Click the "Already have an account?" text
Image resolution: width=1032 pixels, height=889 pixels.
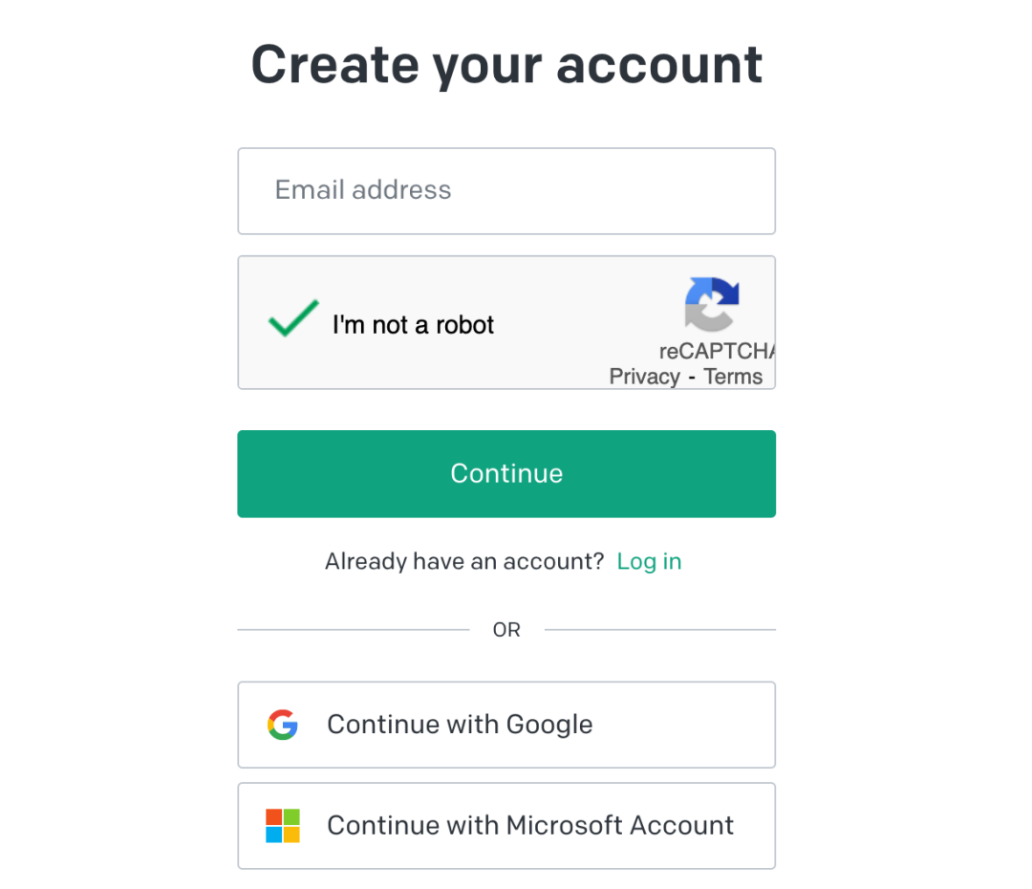pos(464,562)
